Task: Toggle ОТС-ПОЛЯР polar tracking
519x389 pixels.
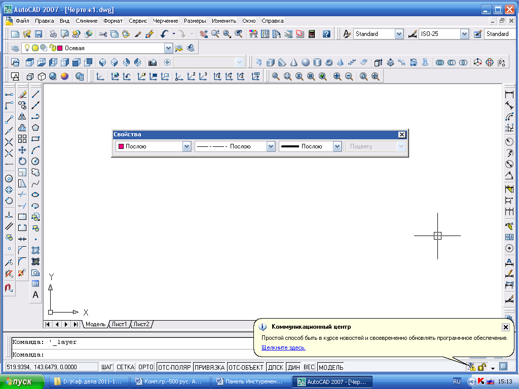Action: pyautogui.click(x=174, y=367)
